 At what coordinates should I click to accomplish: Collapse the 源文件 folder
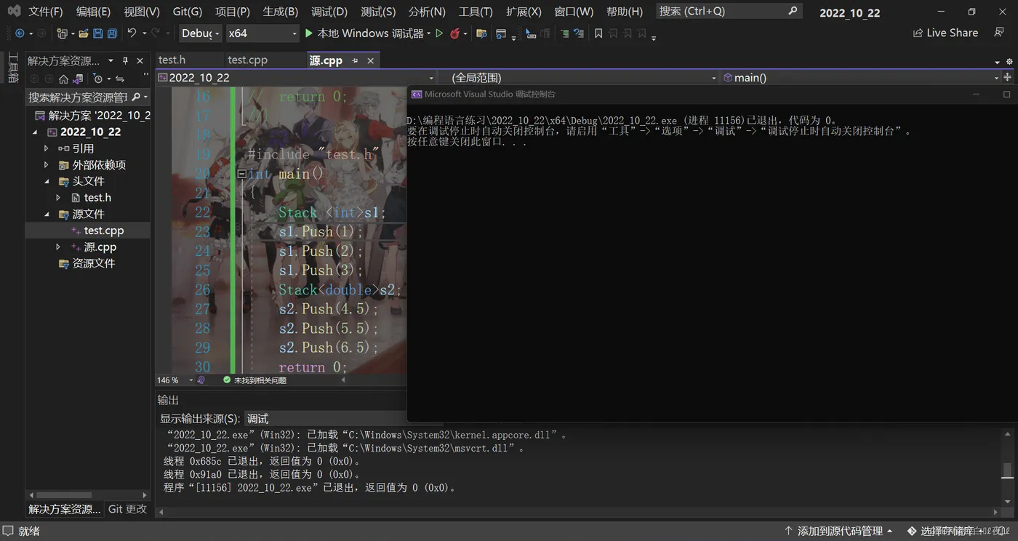(x=47, y=215)
